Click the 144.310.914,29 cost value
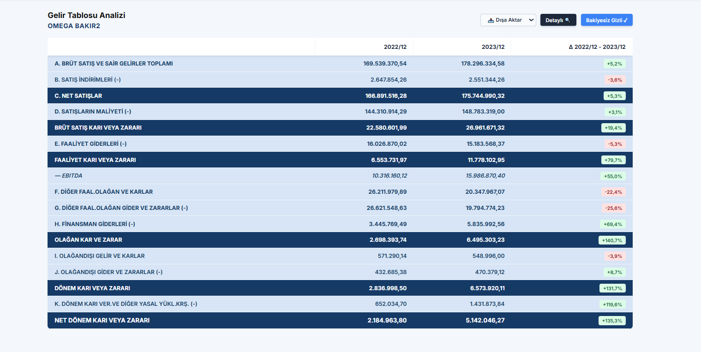Viewport: 701px width, 352px height. pyautogui.click(x=386, y=112)
